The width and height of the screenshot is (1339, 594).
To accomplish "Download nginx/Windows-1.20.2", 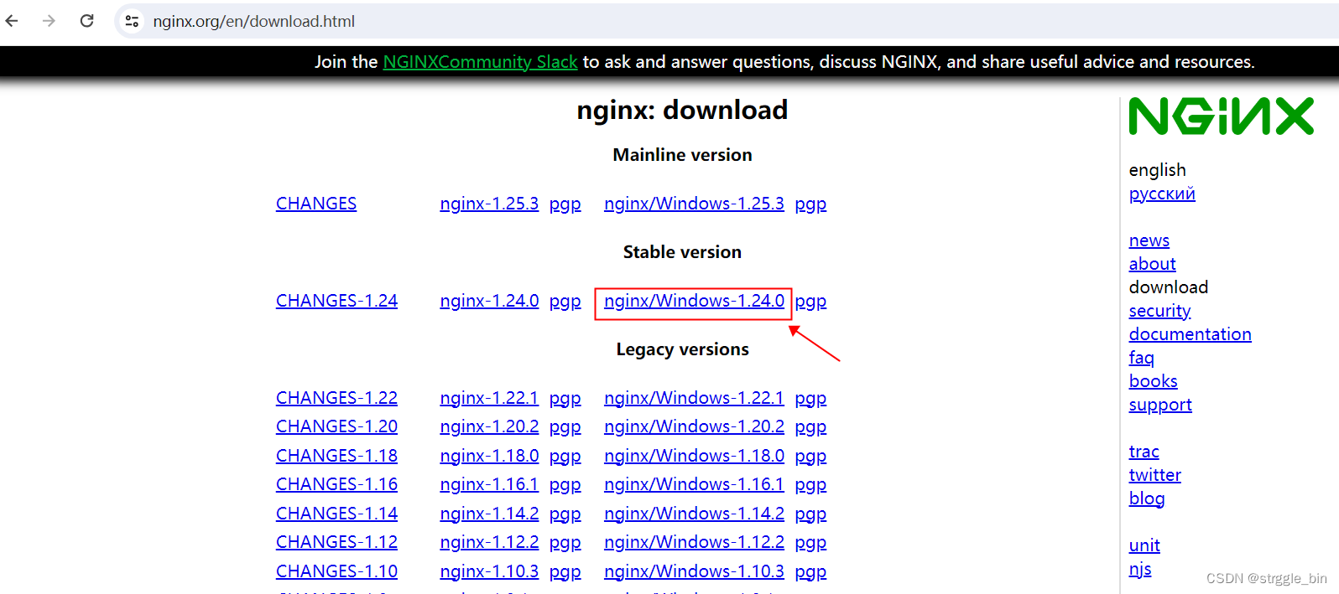I will 694,426.
